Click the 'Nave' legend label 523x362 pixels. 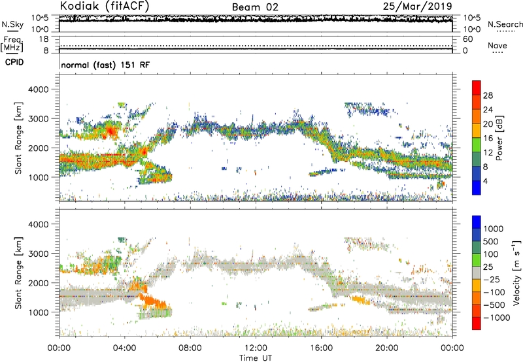click(498, 45)
